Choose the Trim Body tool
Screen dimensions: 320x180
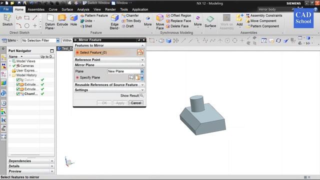click(131, 21)
